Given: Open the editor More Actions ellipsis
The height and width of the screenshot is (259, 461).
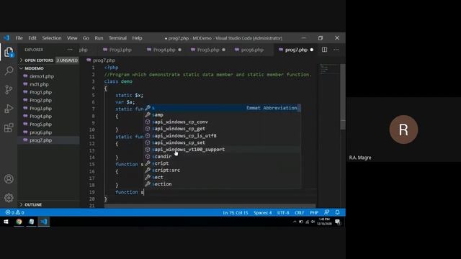Looking at the screenshot, I should [336, 50].
